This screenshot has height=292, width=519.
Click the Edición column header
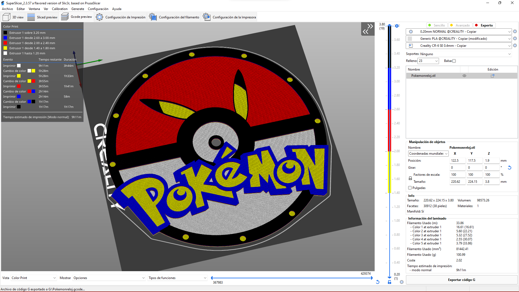point(493,69)
